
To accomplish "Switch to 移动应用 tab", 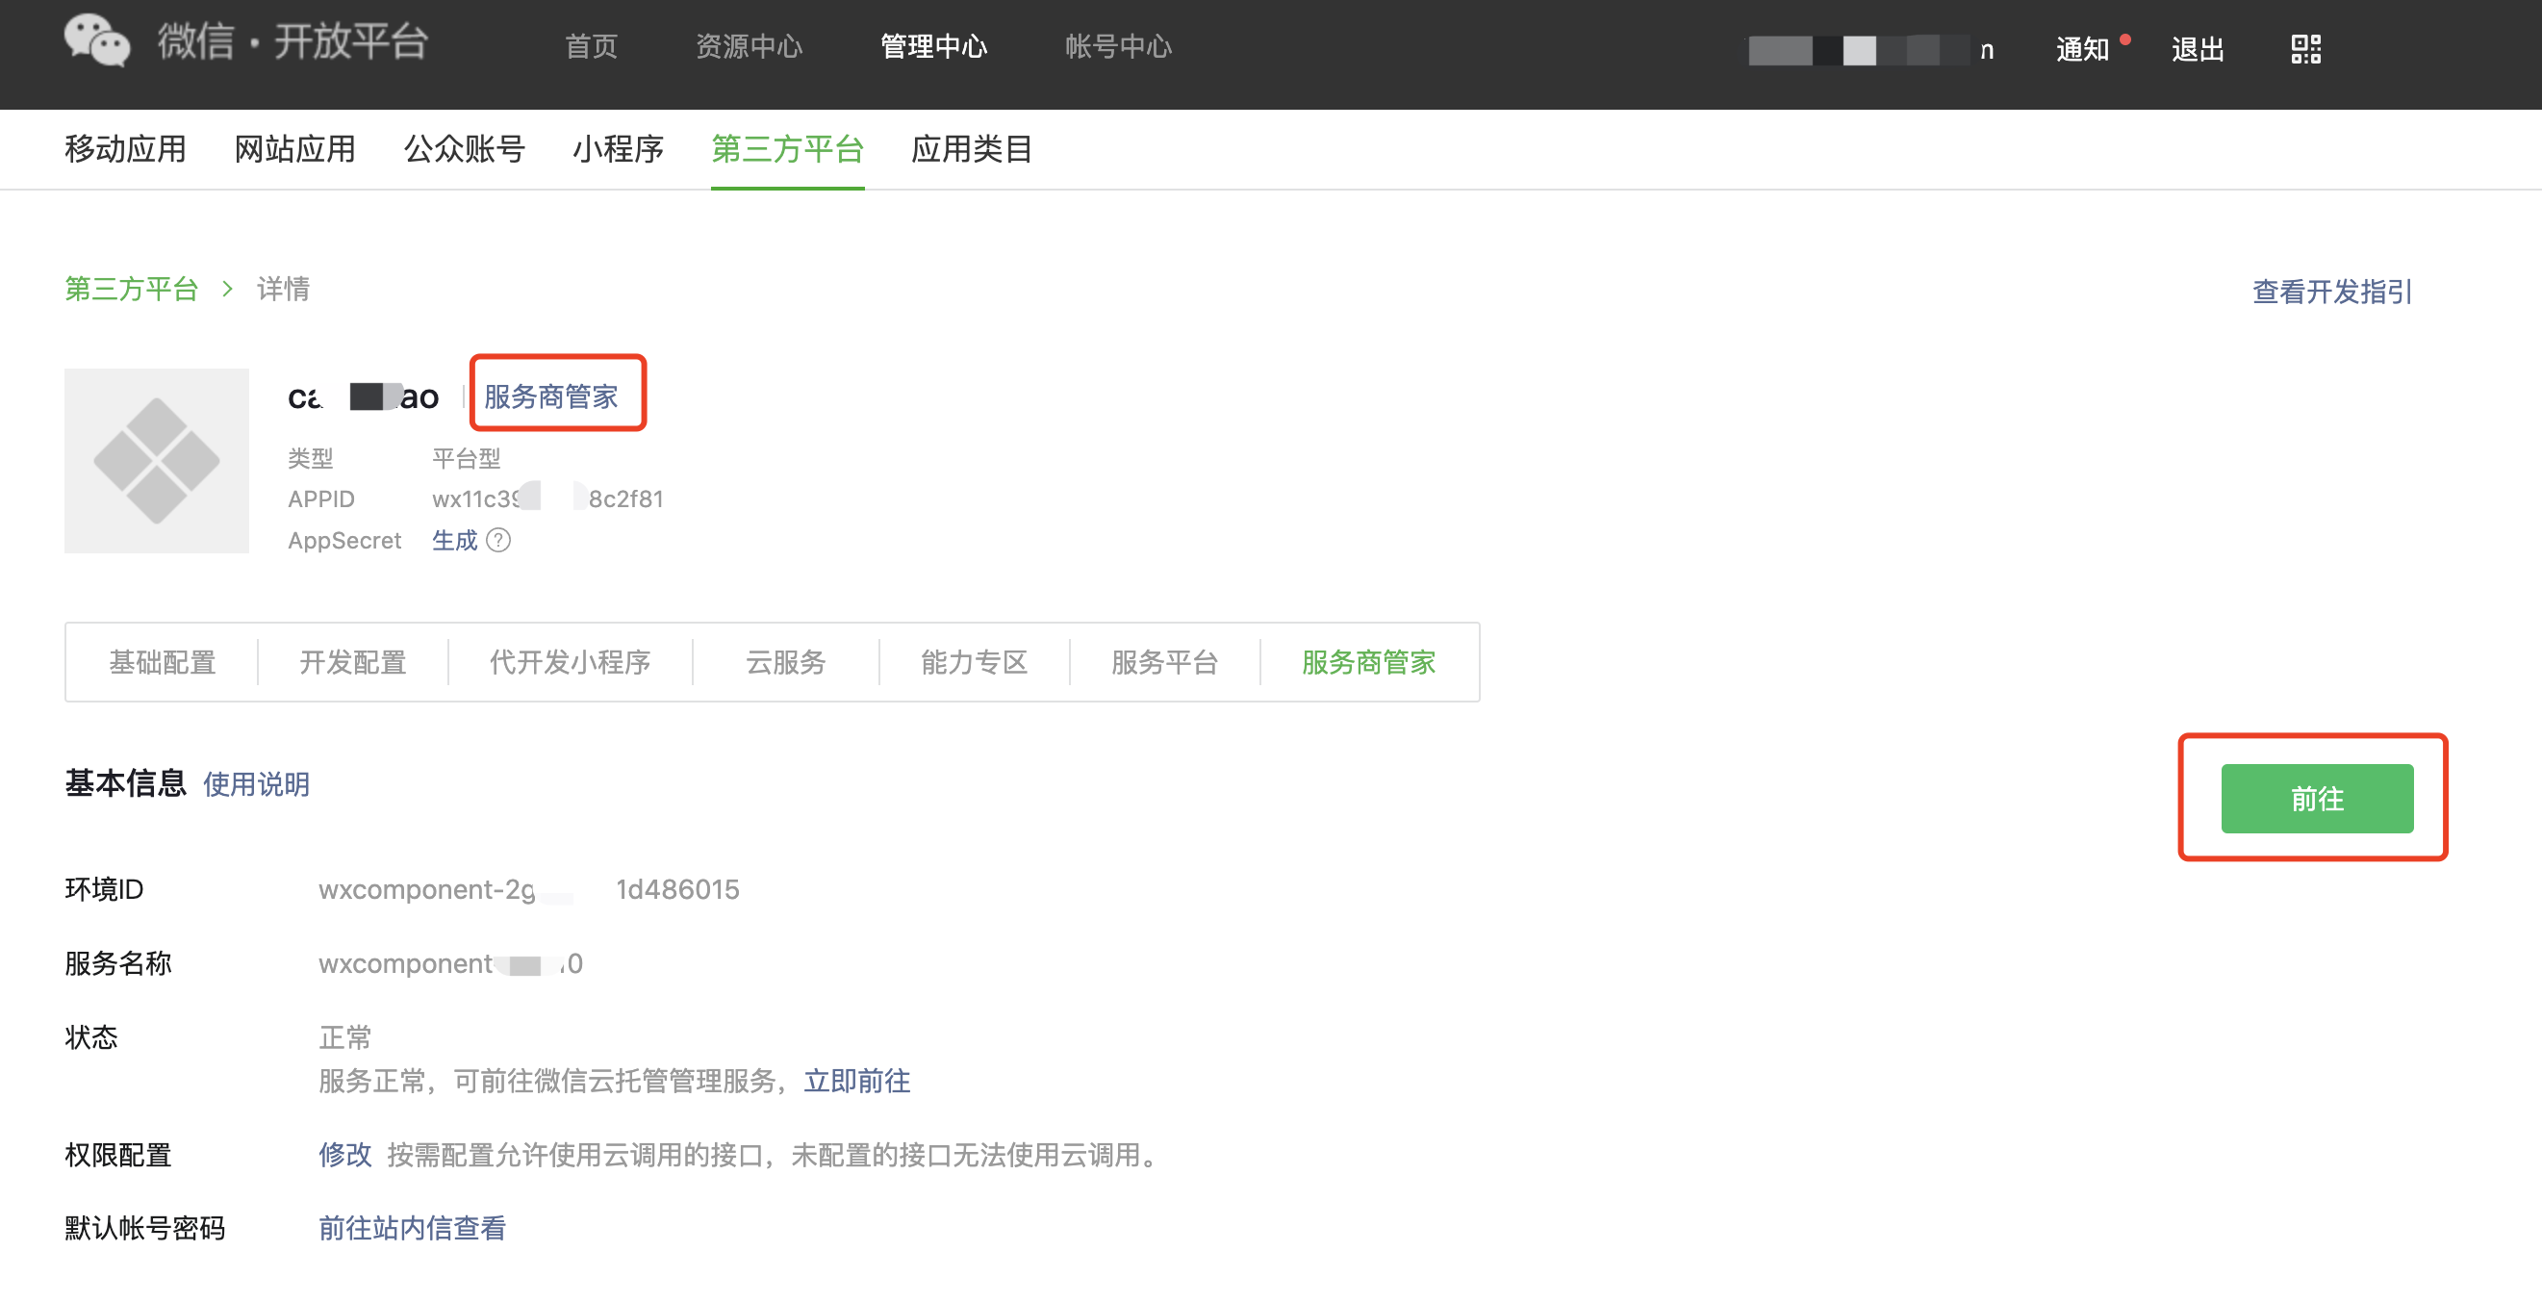I will coord(125,149).
